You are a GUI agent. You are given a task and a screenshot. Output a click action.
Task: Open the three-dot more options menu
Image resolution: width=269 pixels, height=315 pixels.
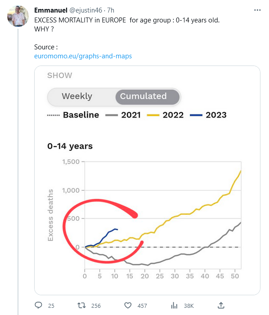(x=257, y=10)
